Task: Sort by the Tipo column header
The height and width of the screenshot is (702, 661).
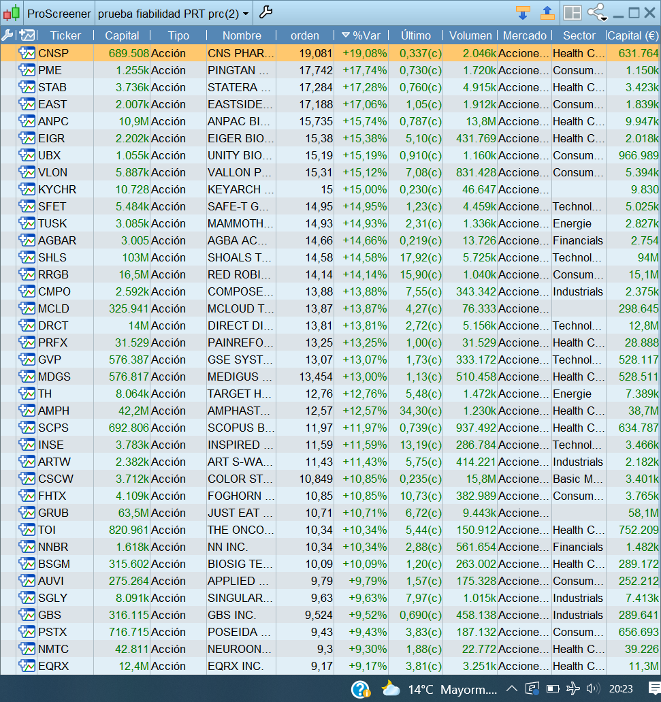Action: tap(178, 35)
